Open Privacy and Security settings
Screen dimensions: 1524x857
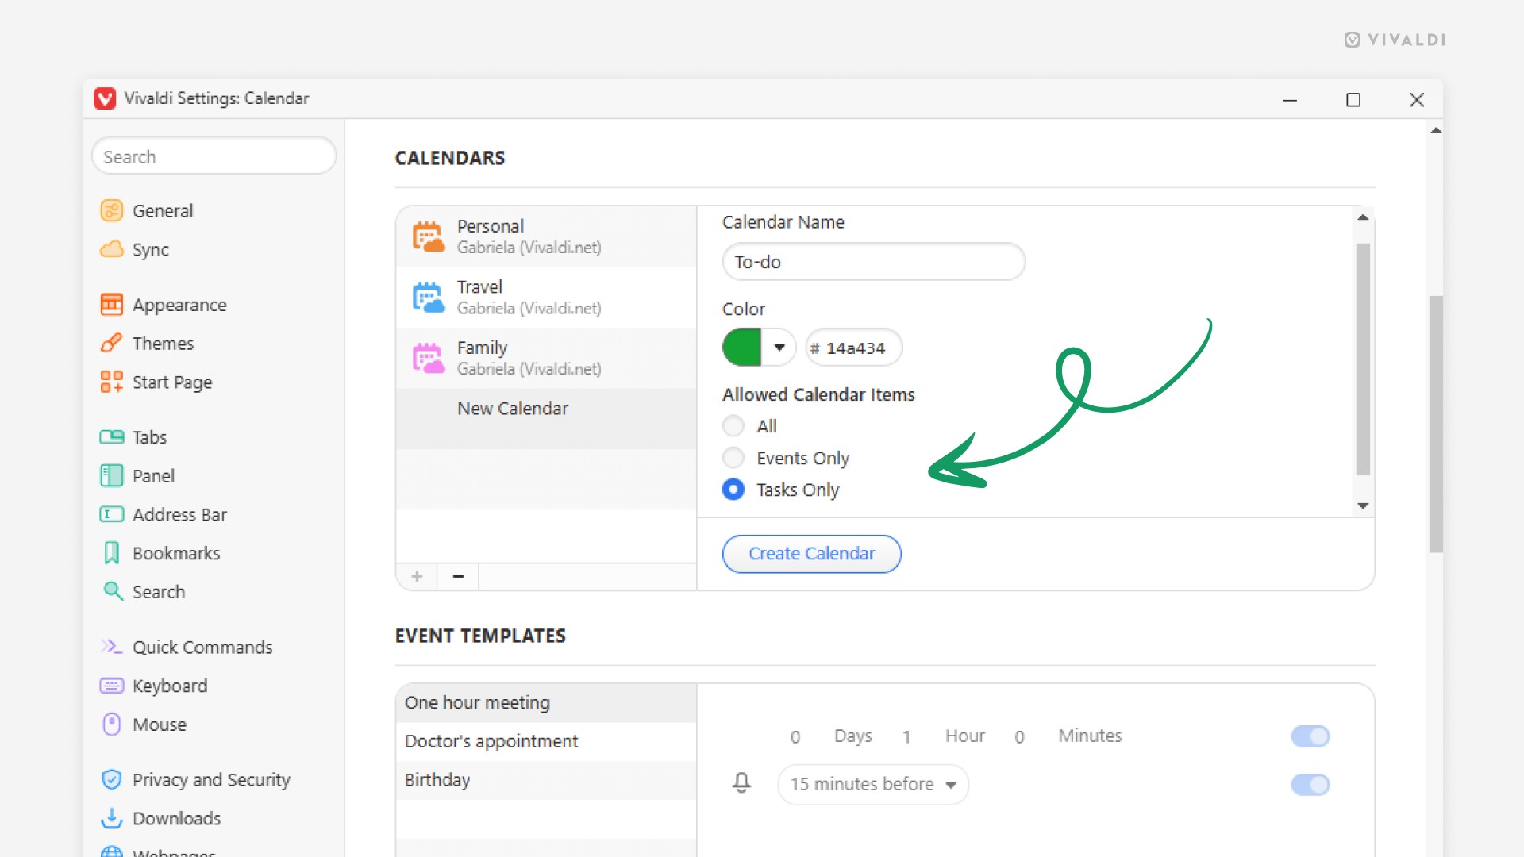211,779
